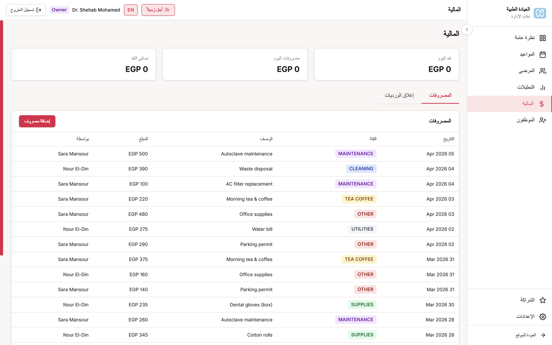Screen dimensions: 552x345
Task: Click the CLEANING category badge
Action: (x=361, y=169)
